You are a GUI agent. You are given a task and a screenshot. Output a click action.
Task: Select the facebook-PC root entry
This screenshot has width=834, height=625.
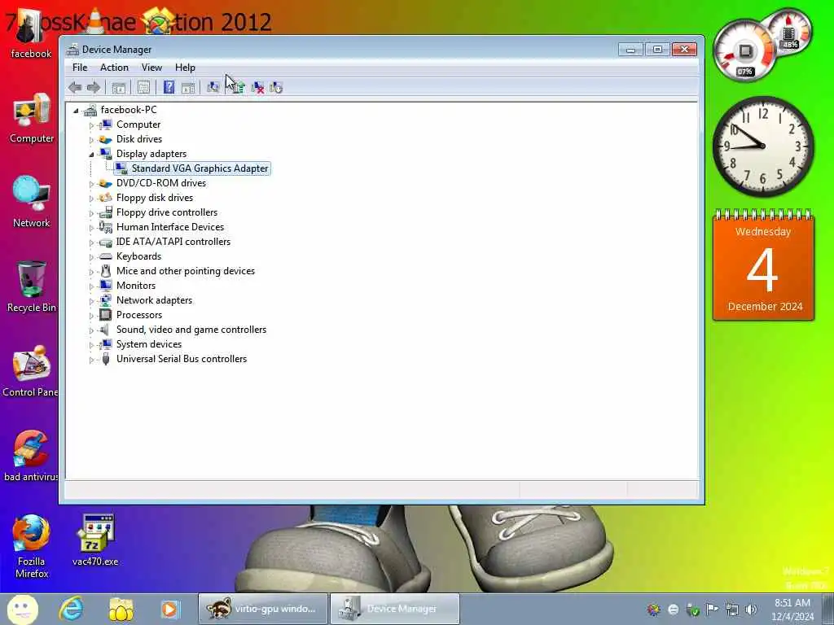coord(128,110)
